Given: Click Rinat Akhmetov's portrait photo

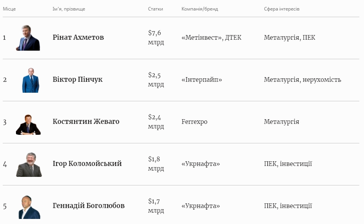Looking at the screenshot, I should pos(28,38).
